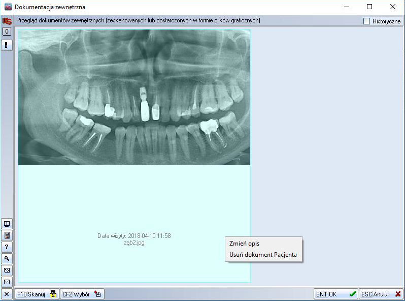Click the magnifying glass search icon

[7, 258]
